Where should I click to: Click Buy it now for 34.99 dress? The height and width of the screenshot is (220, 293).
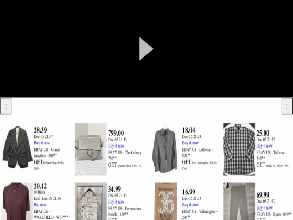pyautogui.click(x=116, y=202)
